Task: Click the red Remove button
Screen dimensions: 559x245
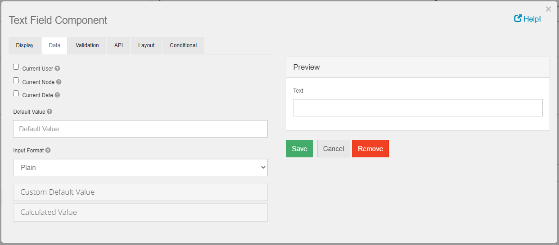Action: (370, 149)
